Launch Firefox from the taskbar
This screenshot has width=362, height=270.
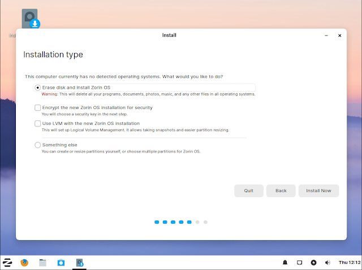tap(24, 263)
